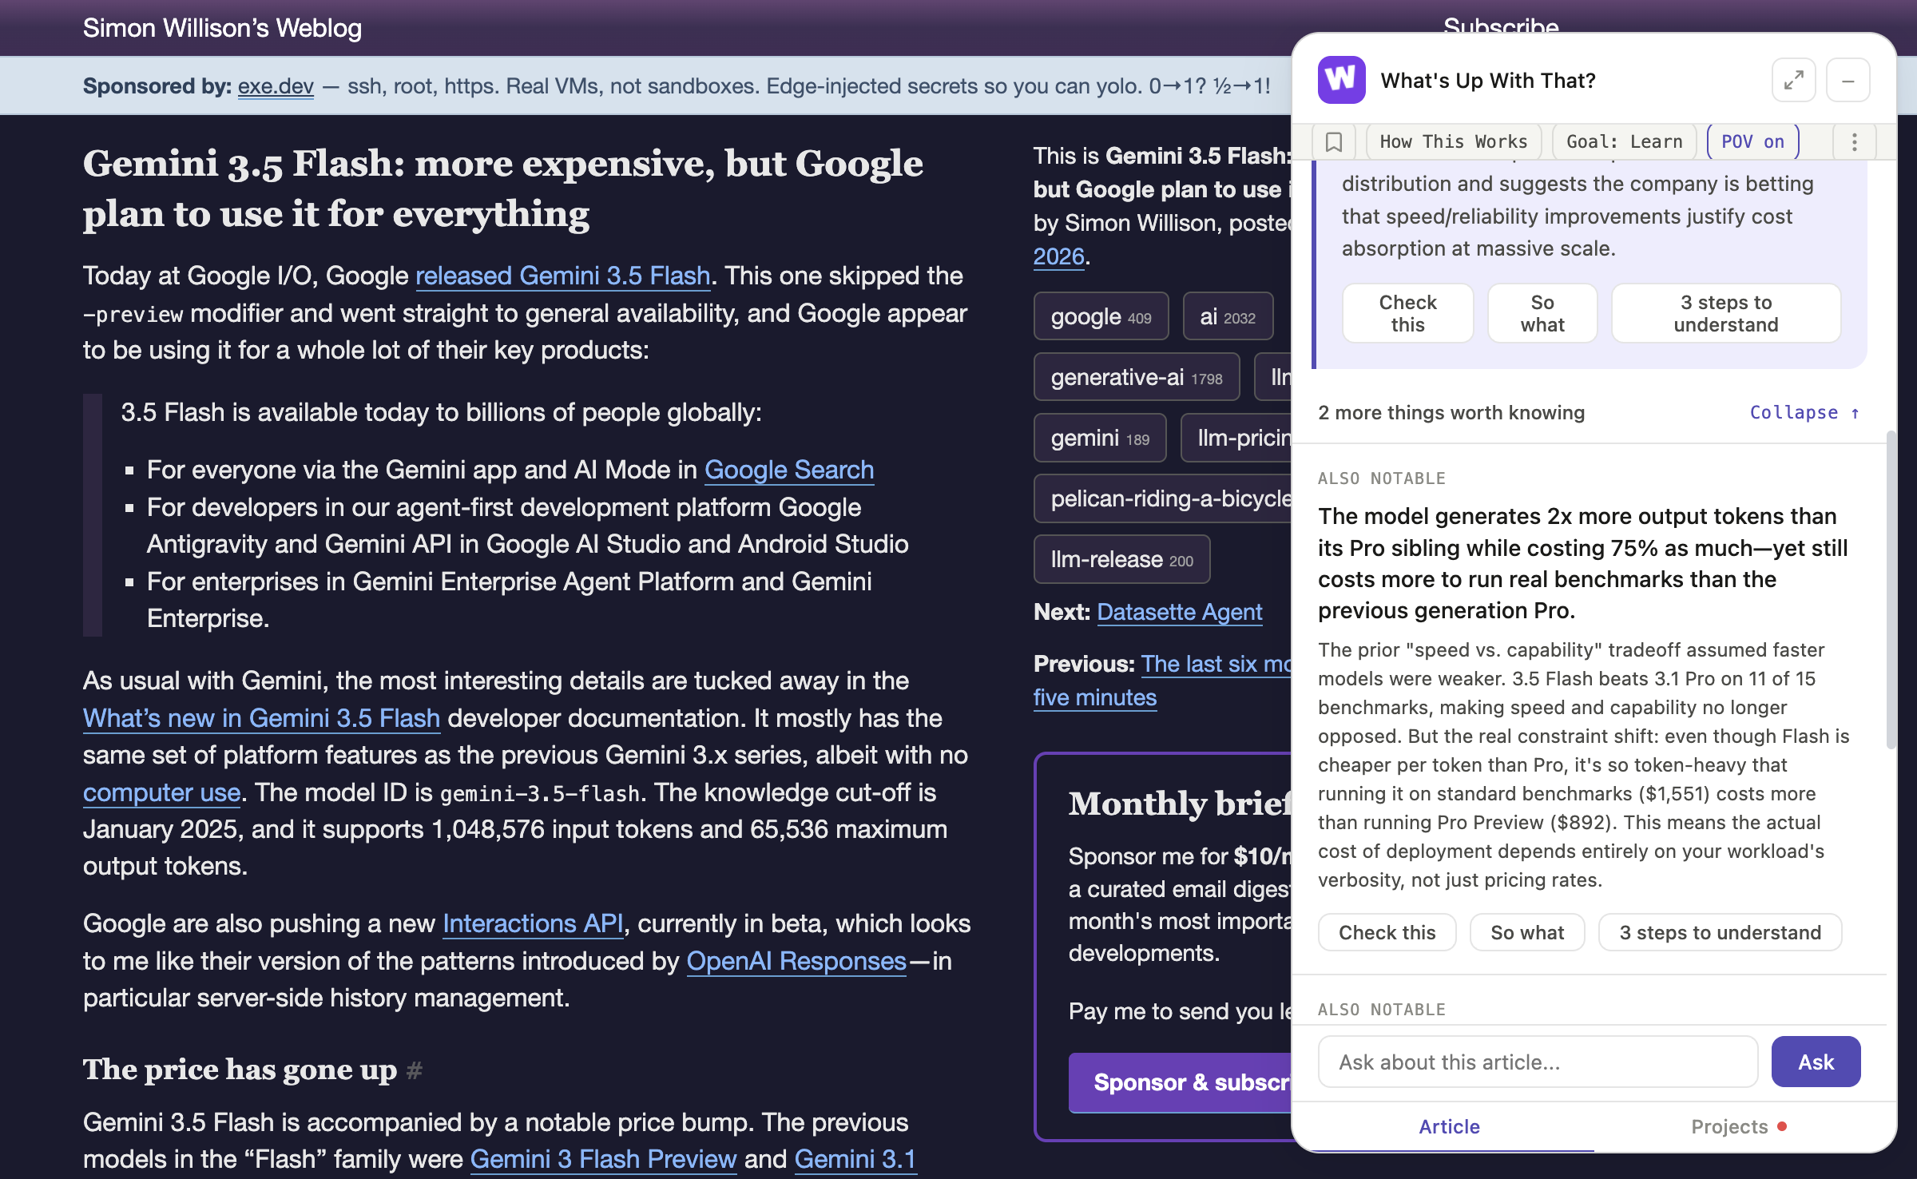Minimize the What's Up With That panel

1848,80
